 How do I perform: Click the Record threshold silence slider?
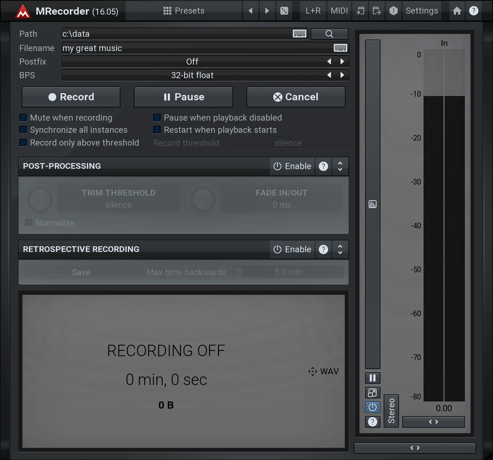288,143
